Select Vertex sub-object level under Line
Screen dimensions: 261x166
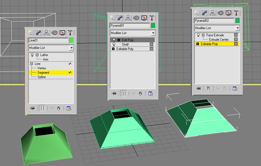(42, 68)
